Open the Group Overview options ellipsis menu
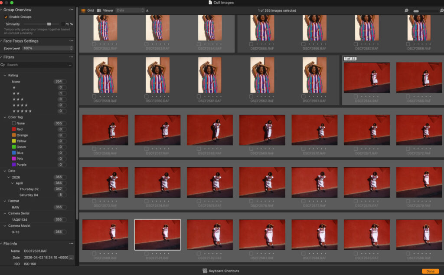444x275 pixels. (x=72, y=10)
